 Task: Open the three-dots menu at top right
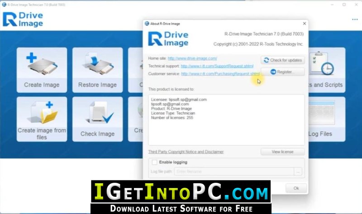tap(355, 19)
